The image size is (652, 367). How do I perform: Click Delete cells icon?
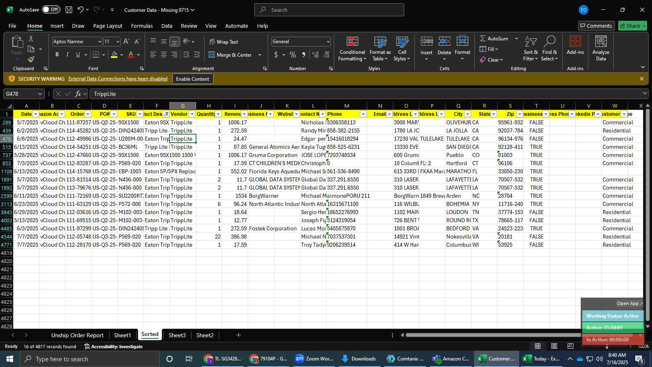point(444,42)
